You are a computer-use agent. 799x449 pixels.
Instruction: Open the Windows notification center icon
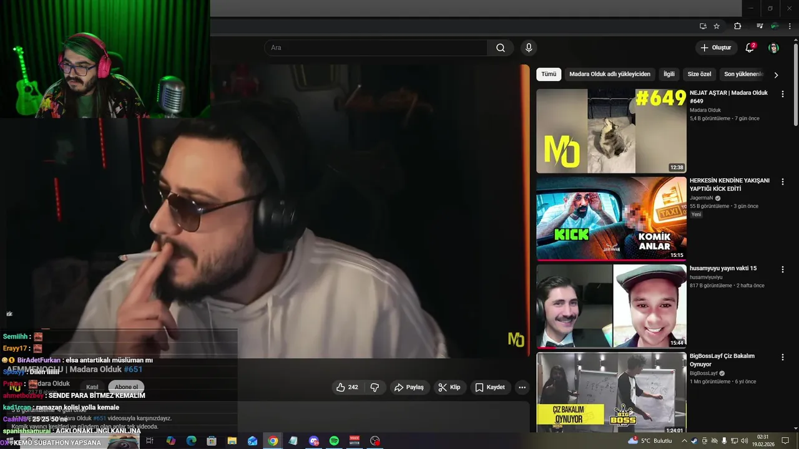785,441
